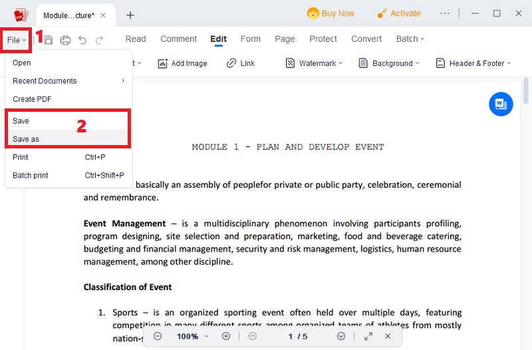The width and height of the screenshot is (532, 350).
Task: Choose Save from the File menu
Action: [68, 121]
